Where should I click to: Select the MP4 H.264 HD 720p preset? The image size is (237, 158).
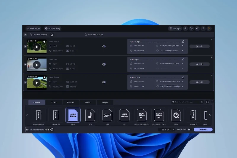[142, 116]
